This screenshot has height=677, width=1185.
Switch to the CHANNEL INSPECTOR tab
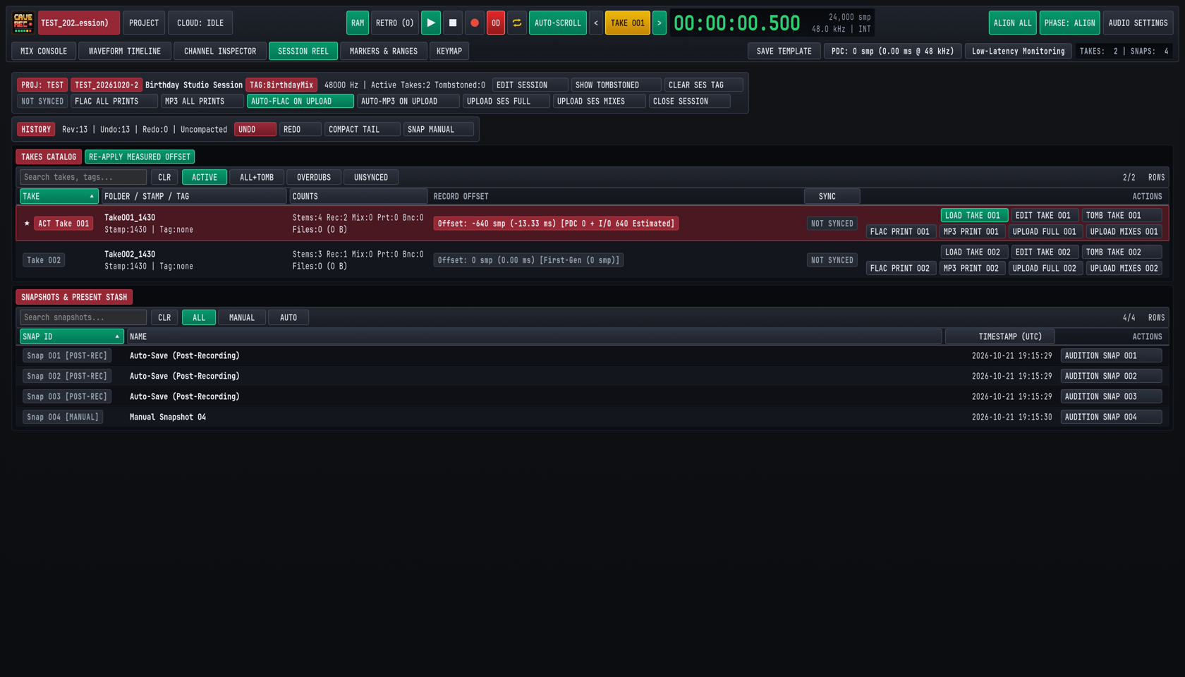point(220,51)
